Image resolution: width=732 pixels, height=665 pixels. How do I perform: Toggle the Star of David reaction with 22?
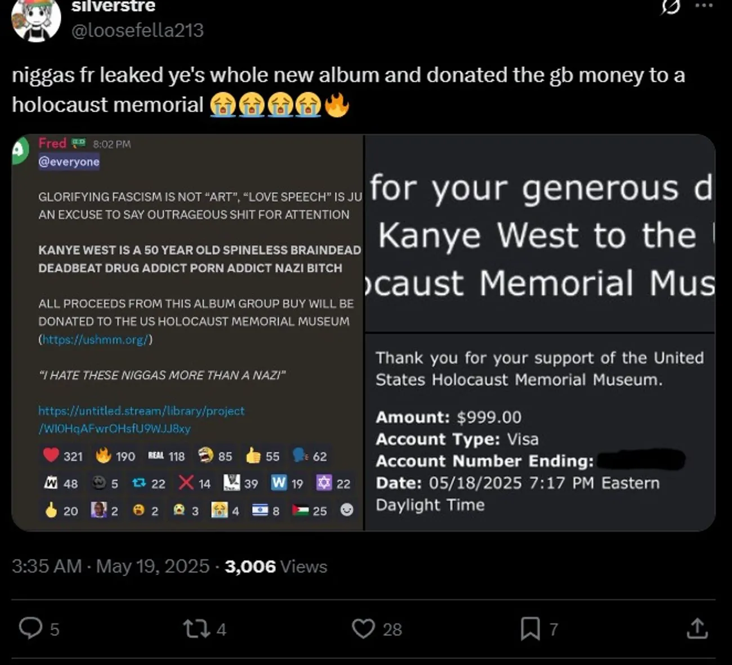coord(333,483)
